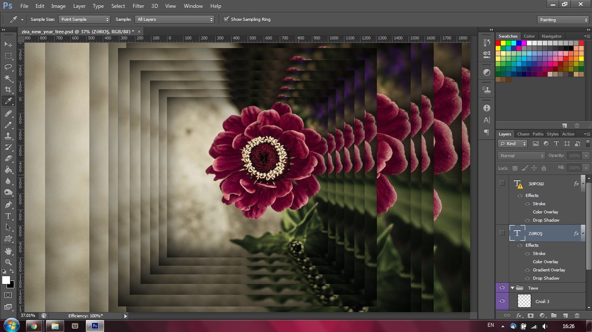
Task: Select the Clone Stamp tool
Action: [x=8, y=136]
